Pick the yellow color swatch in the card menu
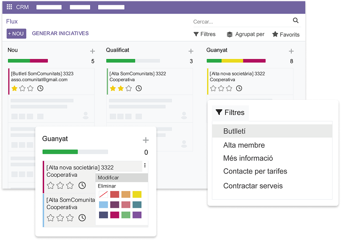The image size is (341, 240). (137, 195)
